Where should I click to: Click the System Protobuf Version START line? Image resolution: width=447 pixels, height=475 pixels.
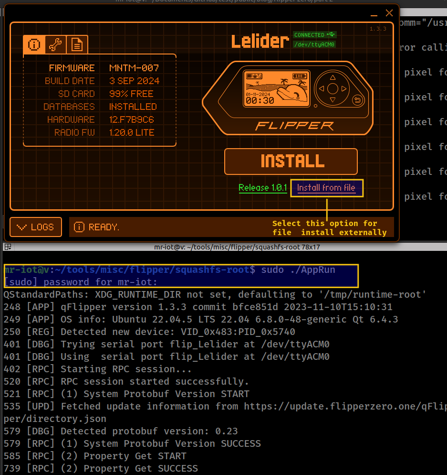127,394
